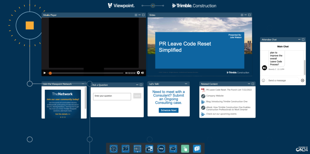Maximize the Related Content panel
The height and width of the screenshot is (154, 310).
coord(253,84)
